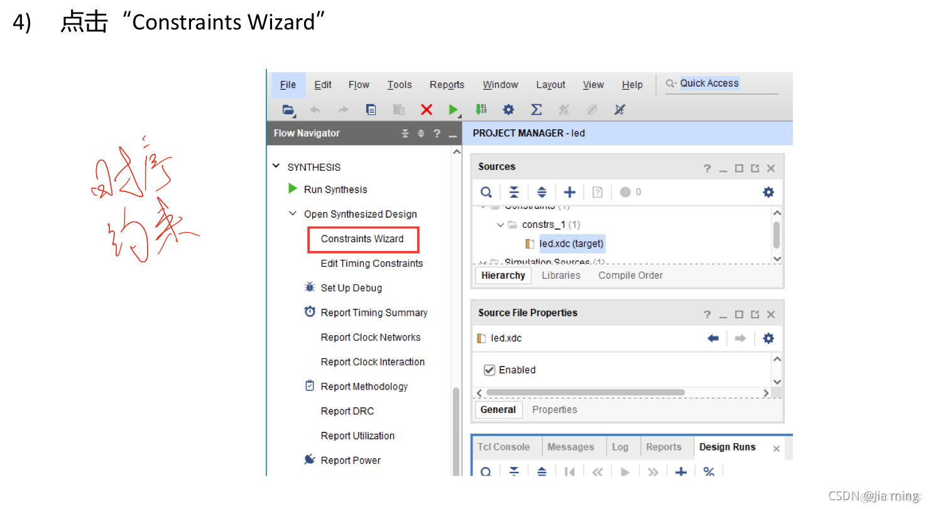Go back in Source File Properties

713,338
